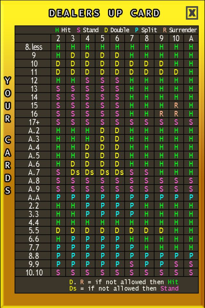Click the H cell for 8.less versus dealer 2
The height and width of the screenshot is (308, 205).
pos(58,47)
